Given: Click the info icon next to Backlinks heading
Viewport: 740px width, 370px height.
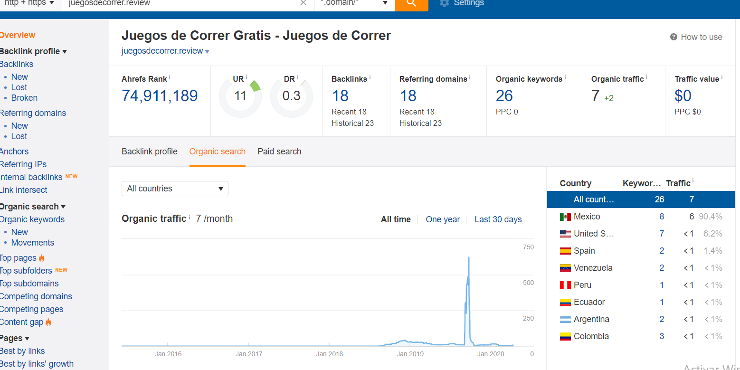Looking at the screenshot, I should [370, 78].
